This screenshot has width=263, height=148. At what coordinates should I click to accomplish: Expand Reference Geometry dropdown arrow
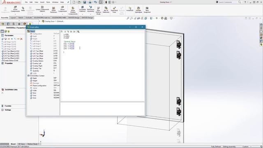click(90, 14)
